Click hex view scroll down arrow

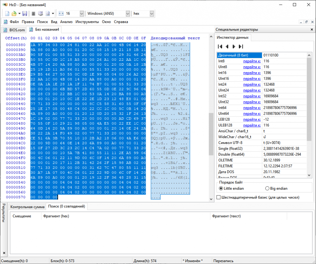(x=211, y=199)
